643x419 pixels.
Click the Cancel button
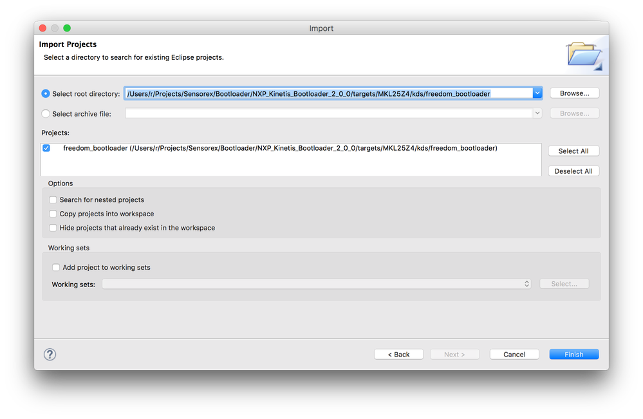tap(514, 354)
